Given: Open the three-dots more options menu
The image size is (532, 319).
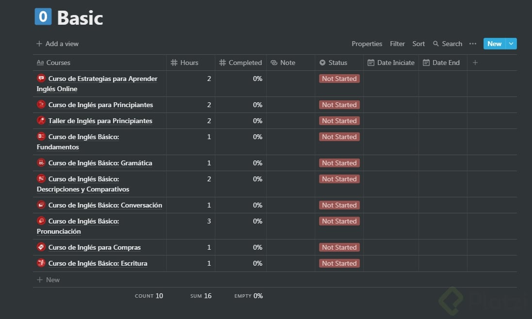Looking at the screenshot, I should 472,44.
